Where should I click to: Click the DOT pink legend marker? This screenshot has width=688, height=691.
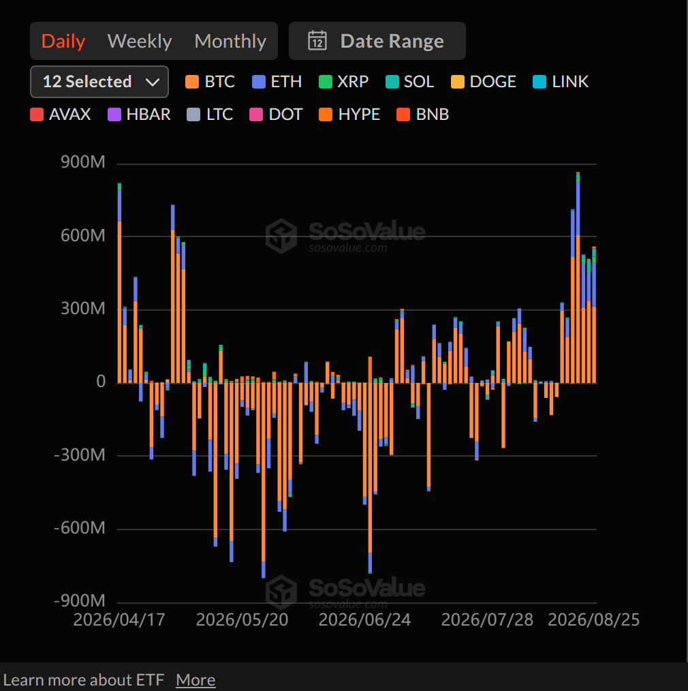coord(256,114)
